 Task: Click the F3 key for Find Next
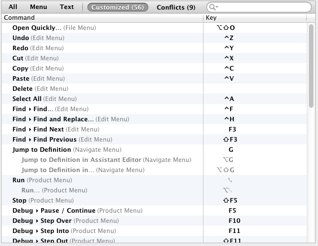232,129
